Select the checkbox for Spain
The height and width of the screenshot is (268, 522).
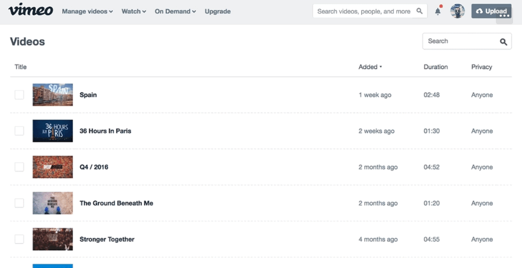[x=19, y=95]
